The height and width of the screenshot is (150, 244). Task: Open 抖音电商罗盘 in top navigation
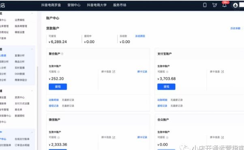pyautogui.click(x=51, y=5)
